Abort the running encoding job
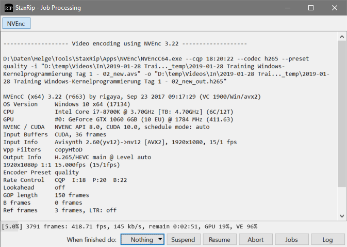The width and height of the screenshot is (347, 247). pyautogui.click(x=256, y=239)
